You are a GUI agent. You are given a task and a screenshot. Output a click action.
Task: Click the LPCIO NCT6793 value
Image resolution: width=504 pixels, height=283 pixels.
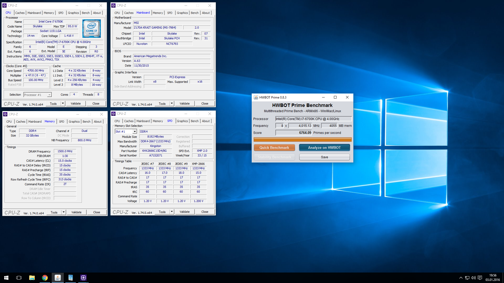point(172,44)
